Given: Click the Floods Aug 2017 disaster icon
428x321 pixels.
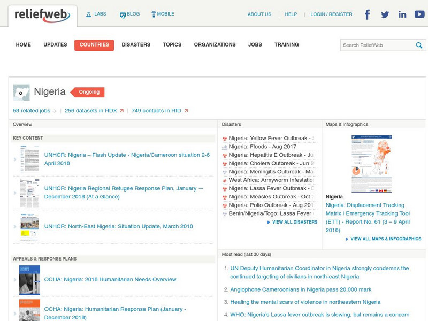Looking at the screenshot, I should 225,148.
